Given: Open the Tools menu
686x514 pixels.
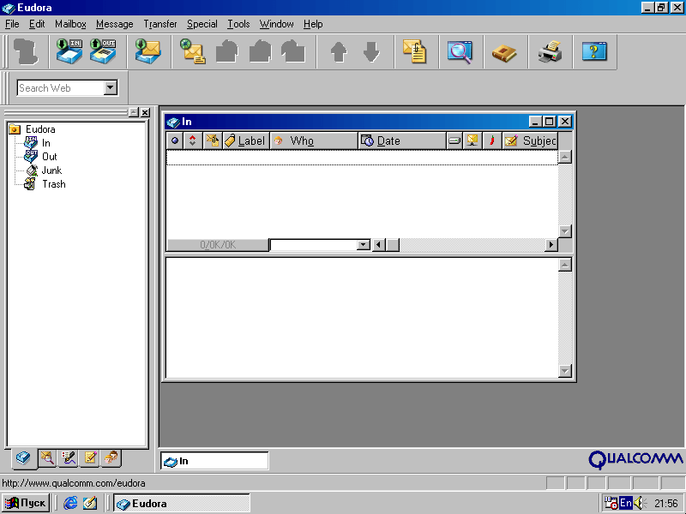Looking at the screenshot, I should [x=238, y=24].
